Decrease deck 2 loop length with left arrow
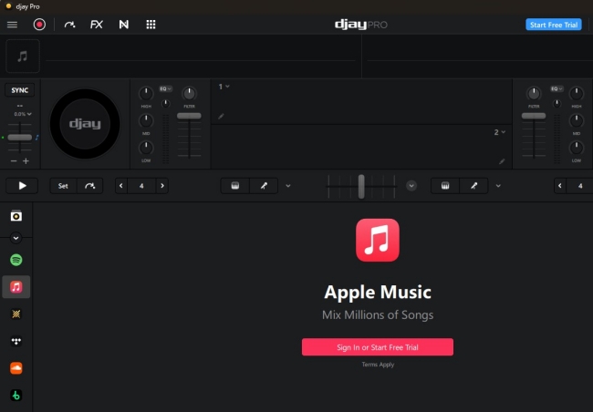The image size is (593, 412). coord(560,186)
